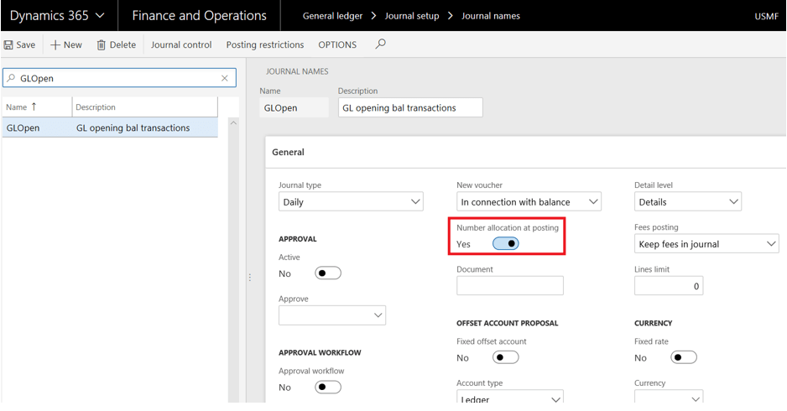Open Posting restrictions in action bar
Image resolution: width=787 pixels, height=411 pixels.
[265, 45]
